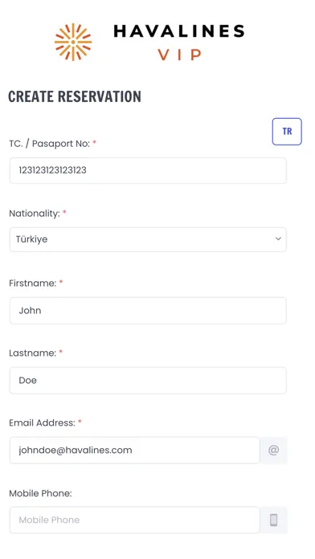Click the 'TC. / Pasaport No:' label
315x559 pixels.
(49, 144)
